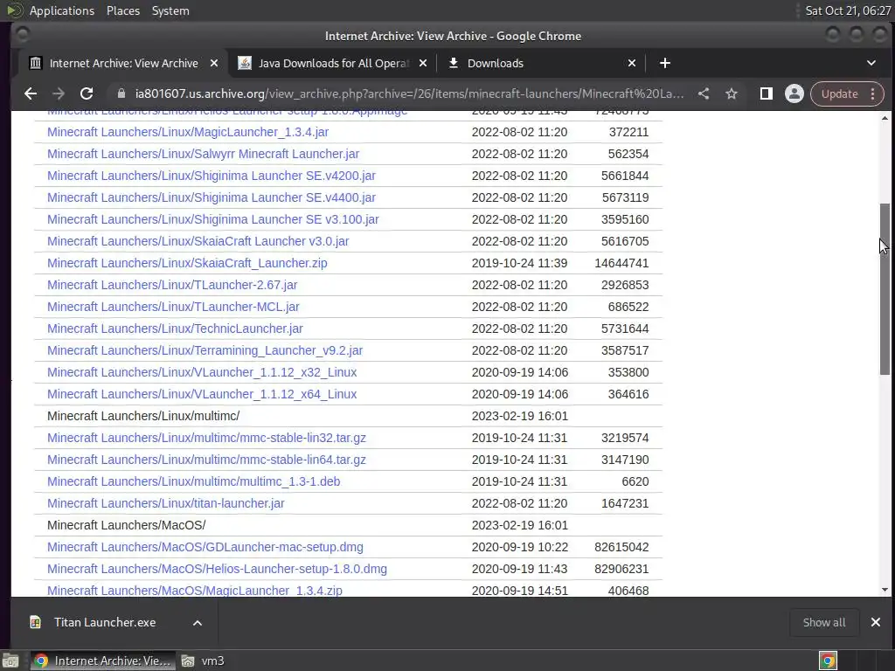Download SkaiaCraft_Launcher.zip

[x=187, y=263]
